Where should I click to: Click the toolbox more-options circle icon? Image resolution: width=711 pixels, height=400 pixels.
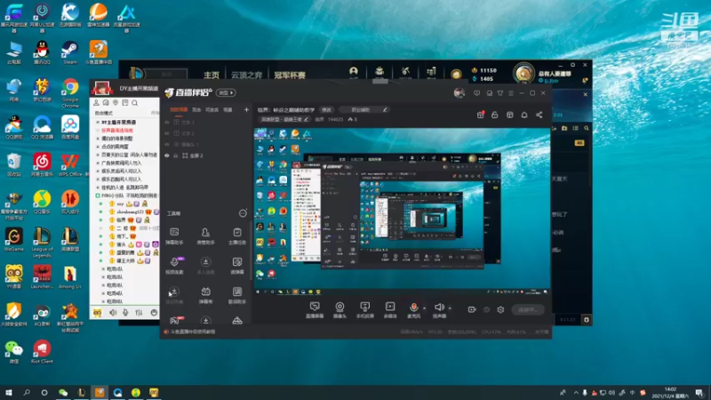243,213
